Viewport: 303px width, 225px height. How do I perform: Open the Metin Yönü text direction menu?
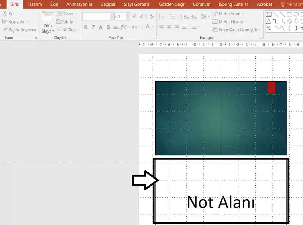228,14
